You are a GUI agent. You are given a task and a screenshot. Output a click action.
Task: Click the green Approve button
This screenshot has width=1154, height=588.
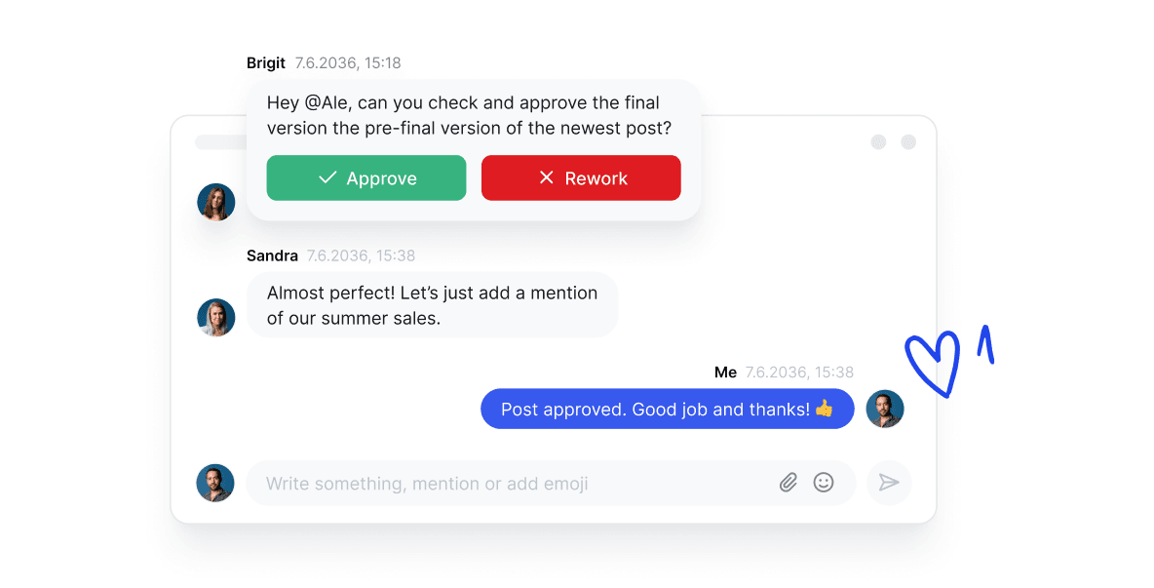[x=366, y=177]
